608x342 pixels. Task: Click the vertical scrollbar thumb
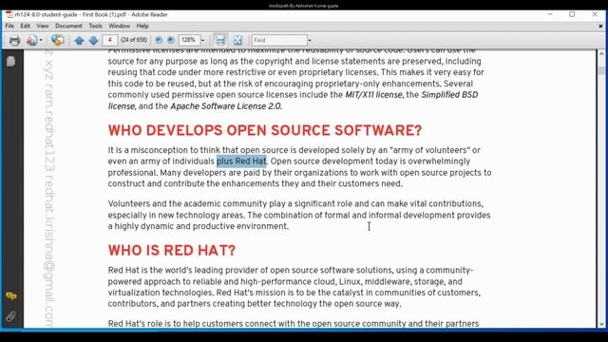click(x=601, y=70)
